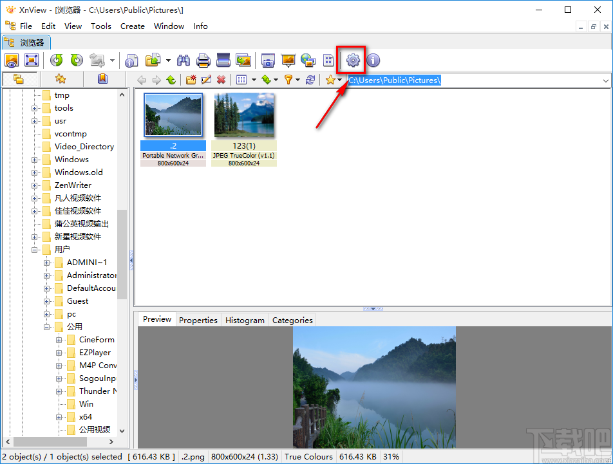Select the ZenWriter folder in tree
Viewport: 613px width, 464px height.
pyautogui.click(x=73, y=185)
